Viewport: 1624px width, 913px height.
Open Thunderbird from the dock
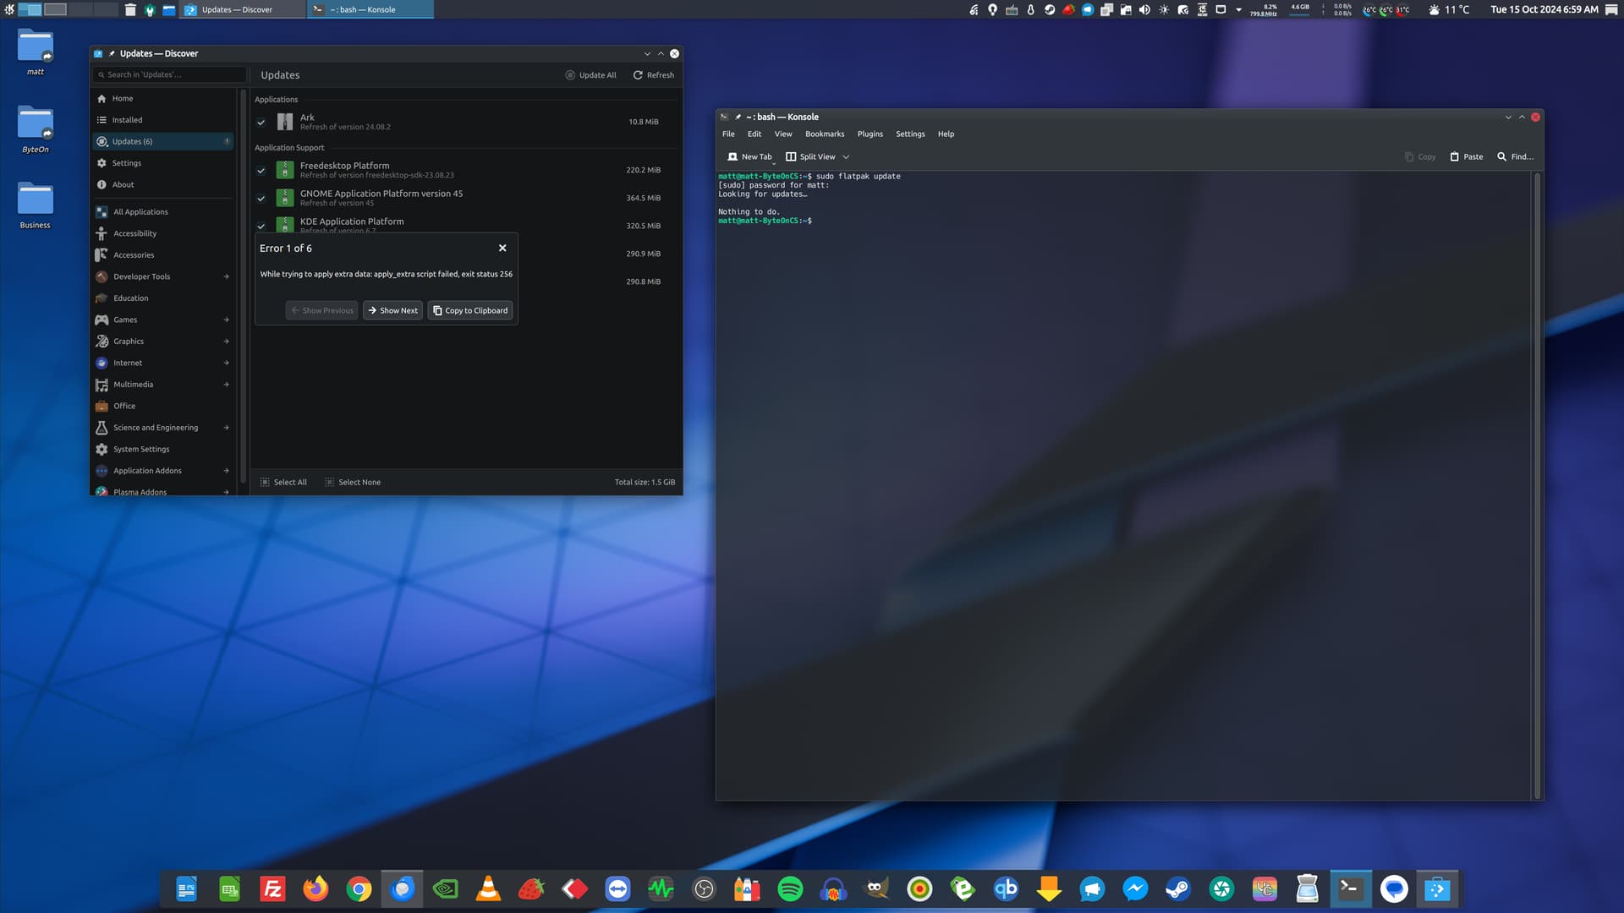402,889
